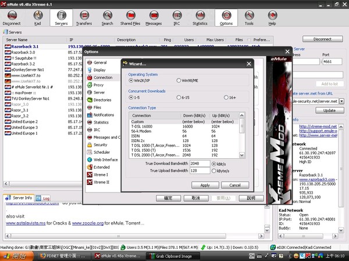Click the Apply button in the Wizard
The width and height of the screenshot is (349, 261).
point(205,185)
